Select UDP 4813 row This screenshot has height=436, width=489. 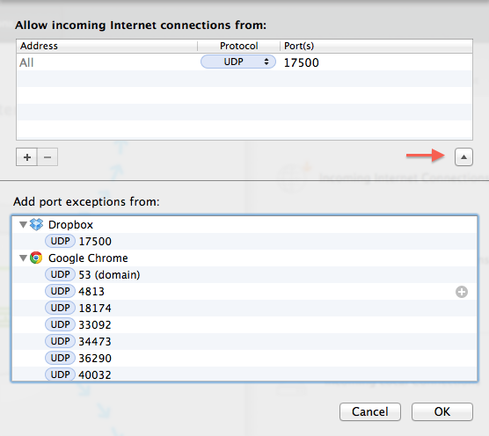244,291
